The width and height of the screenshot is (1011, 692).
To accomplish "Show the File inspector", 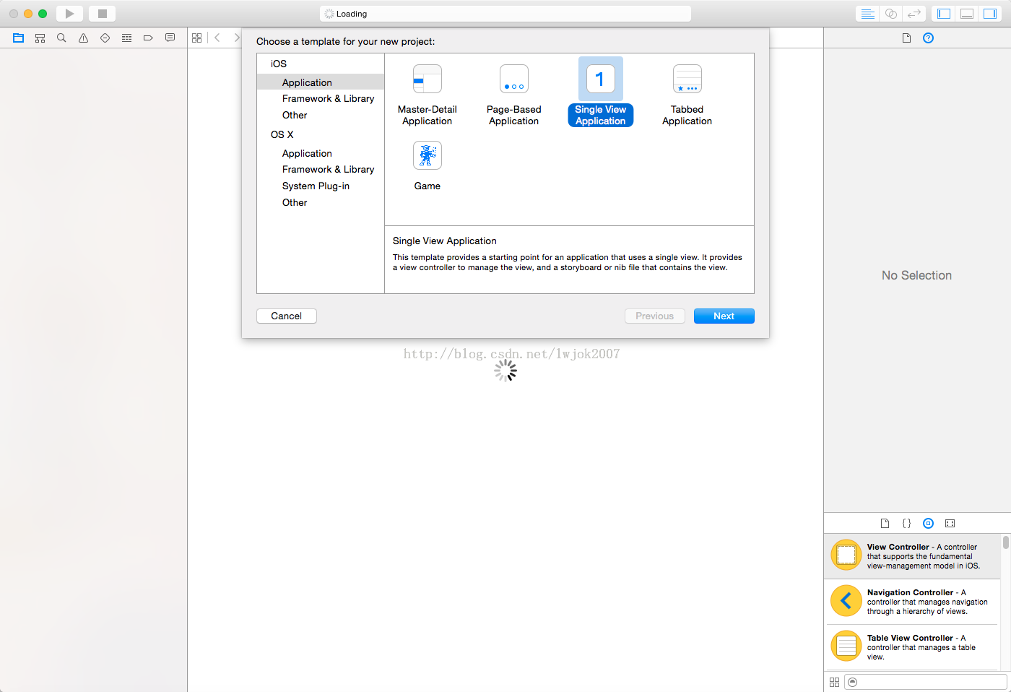I will (x=907, y=38).
